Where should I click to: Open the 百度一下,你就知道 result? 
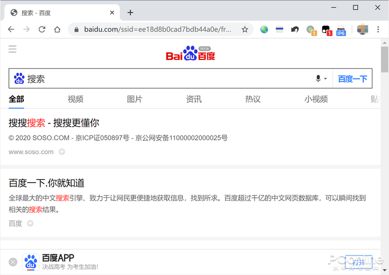47,183
